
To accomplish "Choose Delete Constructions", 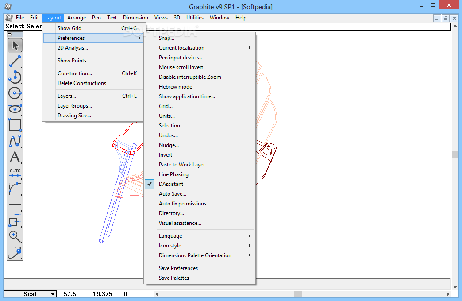I will click(x=93, y=83).
